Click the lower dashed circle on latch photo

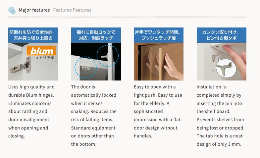pos(85,68)
